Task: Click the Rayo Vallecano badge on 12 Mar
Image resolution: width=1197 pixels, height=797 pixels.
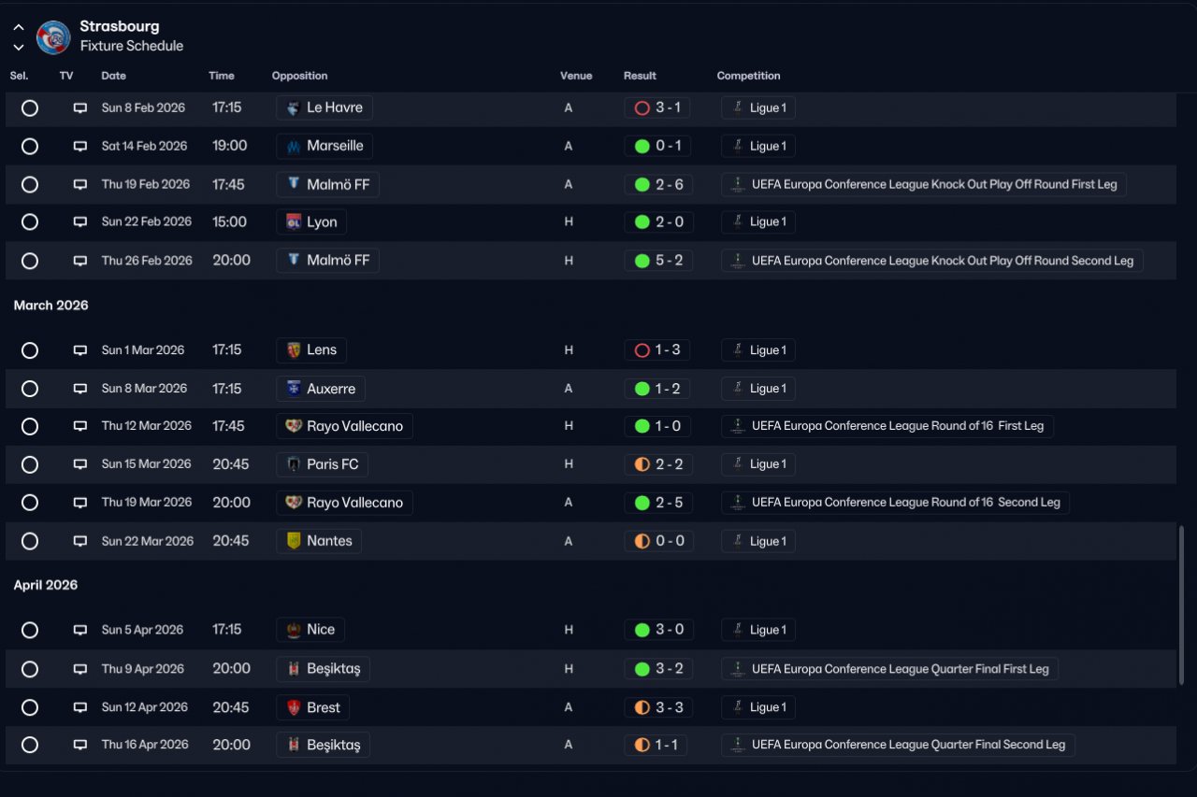Action: click(294, 426)
